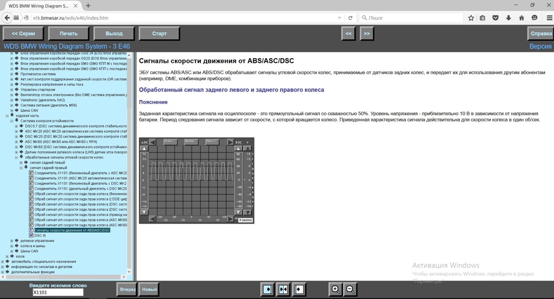Click the 'Новый' new search button
554x299 pixels.
click(x=149, y=289)
